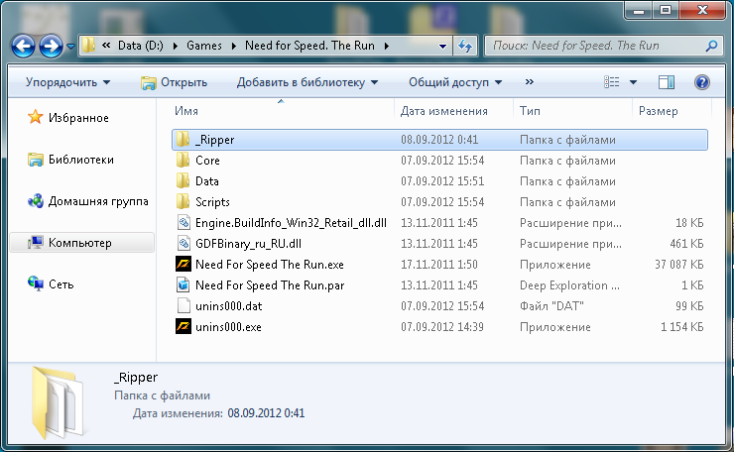Select Need For Speed The Run.par icon
The width and height of the screenshot is (734, 452).
(183, 284)
